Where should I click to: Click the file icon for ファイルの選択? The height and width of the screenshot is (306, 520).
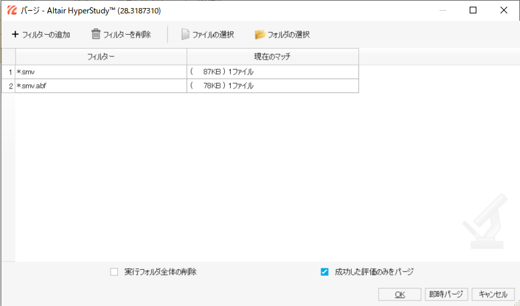(x=186, y=34)
